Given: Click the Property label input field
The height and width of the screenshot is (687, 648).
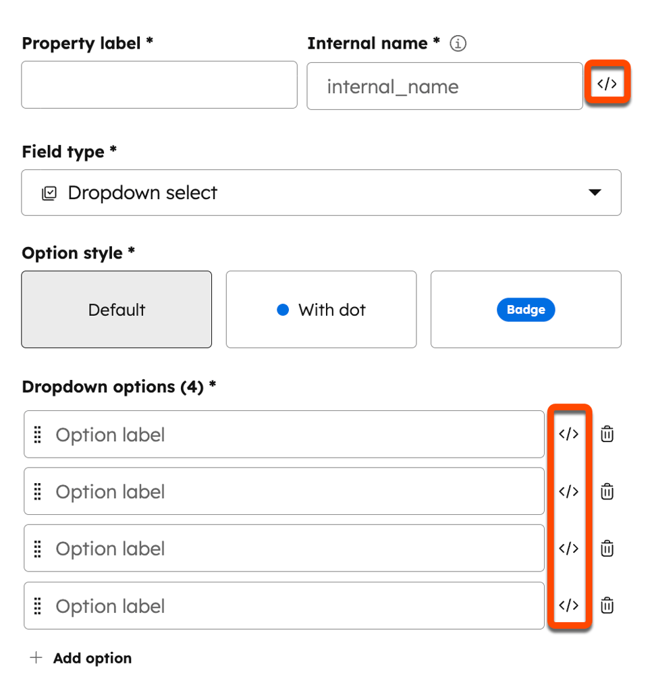Looking at the screenshot, I should [159, 86].
